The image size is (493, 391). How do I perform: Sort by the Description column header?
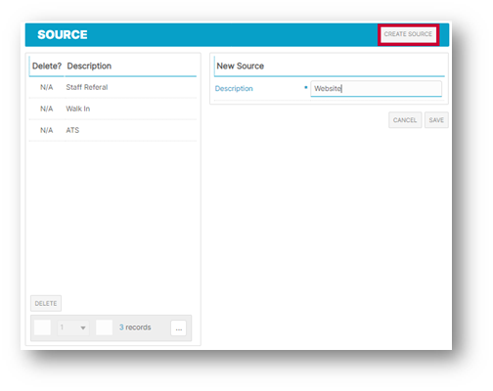[89, 66]
